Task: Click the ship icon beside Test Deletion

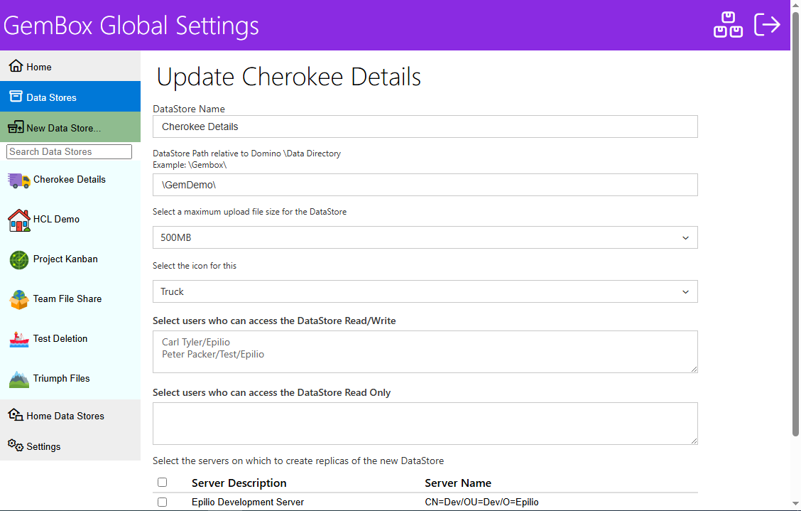Action: (19, 339)
